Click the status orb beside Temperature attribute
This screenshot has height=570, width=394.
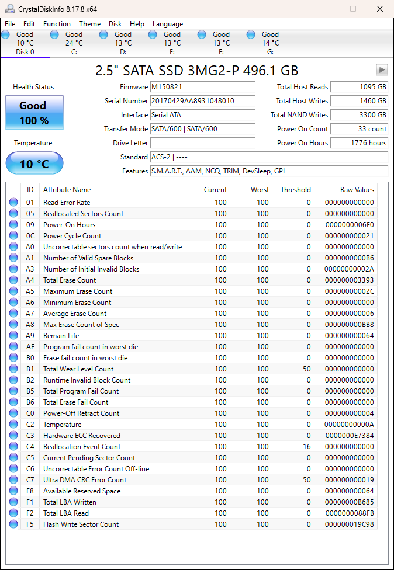coord(13,425)
